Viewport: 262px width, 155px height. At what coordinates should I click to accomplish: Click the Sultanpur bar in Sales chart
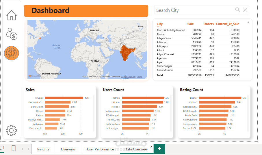pyautogui.click(x=52, y=124)
